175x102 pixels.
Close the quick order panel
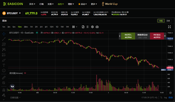pyautogui.click(x=165, y=36)
